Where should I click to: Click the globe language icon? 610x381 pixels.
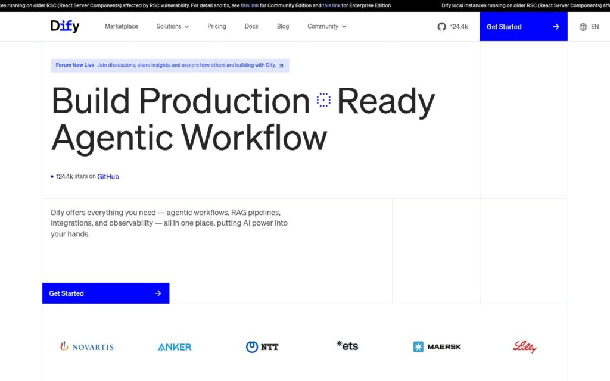click(583, 27)
